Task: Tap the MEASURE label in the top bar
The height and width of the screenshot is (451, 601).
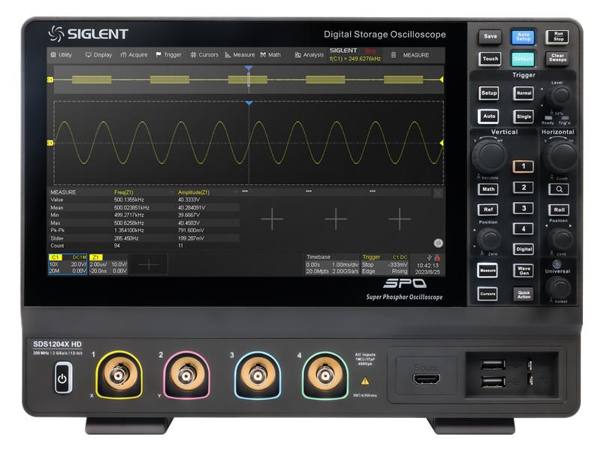Action: [416, 55]
